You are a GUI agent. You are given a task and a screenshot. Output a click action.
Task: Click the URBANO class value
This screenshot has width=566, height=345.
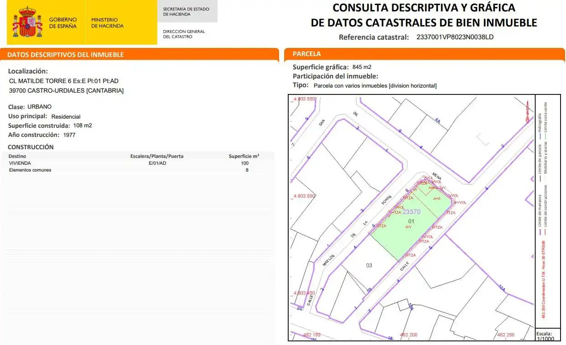[40, 107]
